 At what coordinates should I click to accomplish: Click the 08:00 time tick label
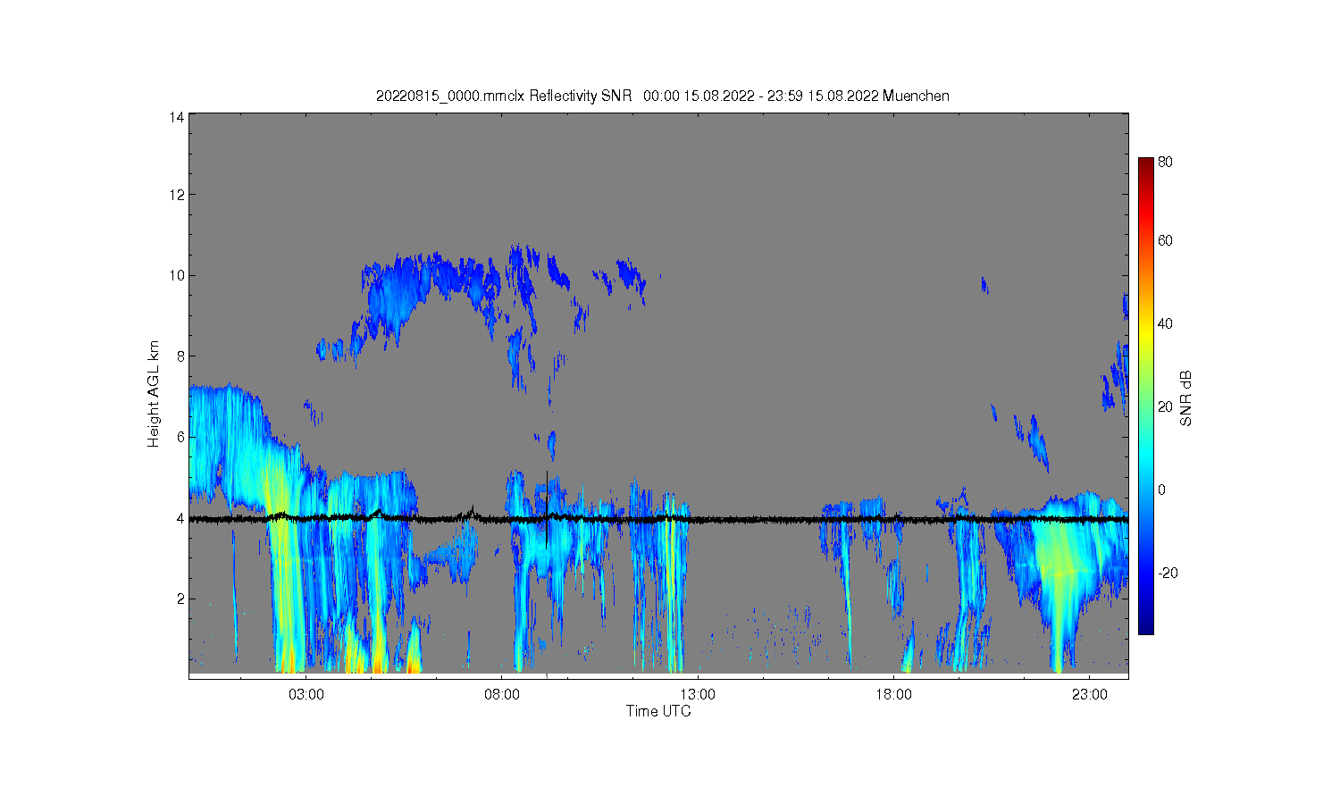(x=502, y=694)
